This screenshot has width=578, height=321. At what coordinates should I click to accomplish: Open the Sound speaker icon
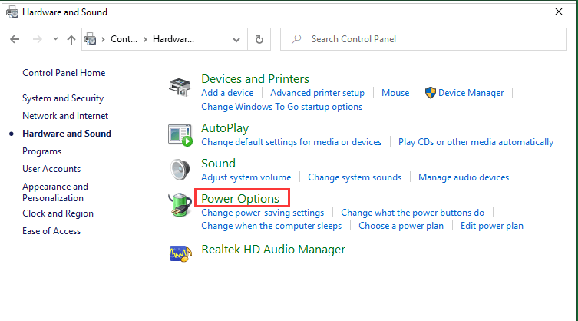coord(180,170)
